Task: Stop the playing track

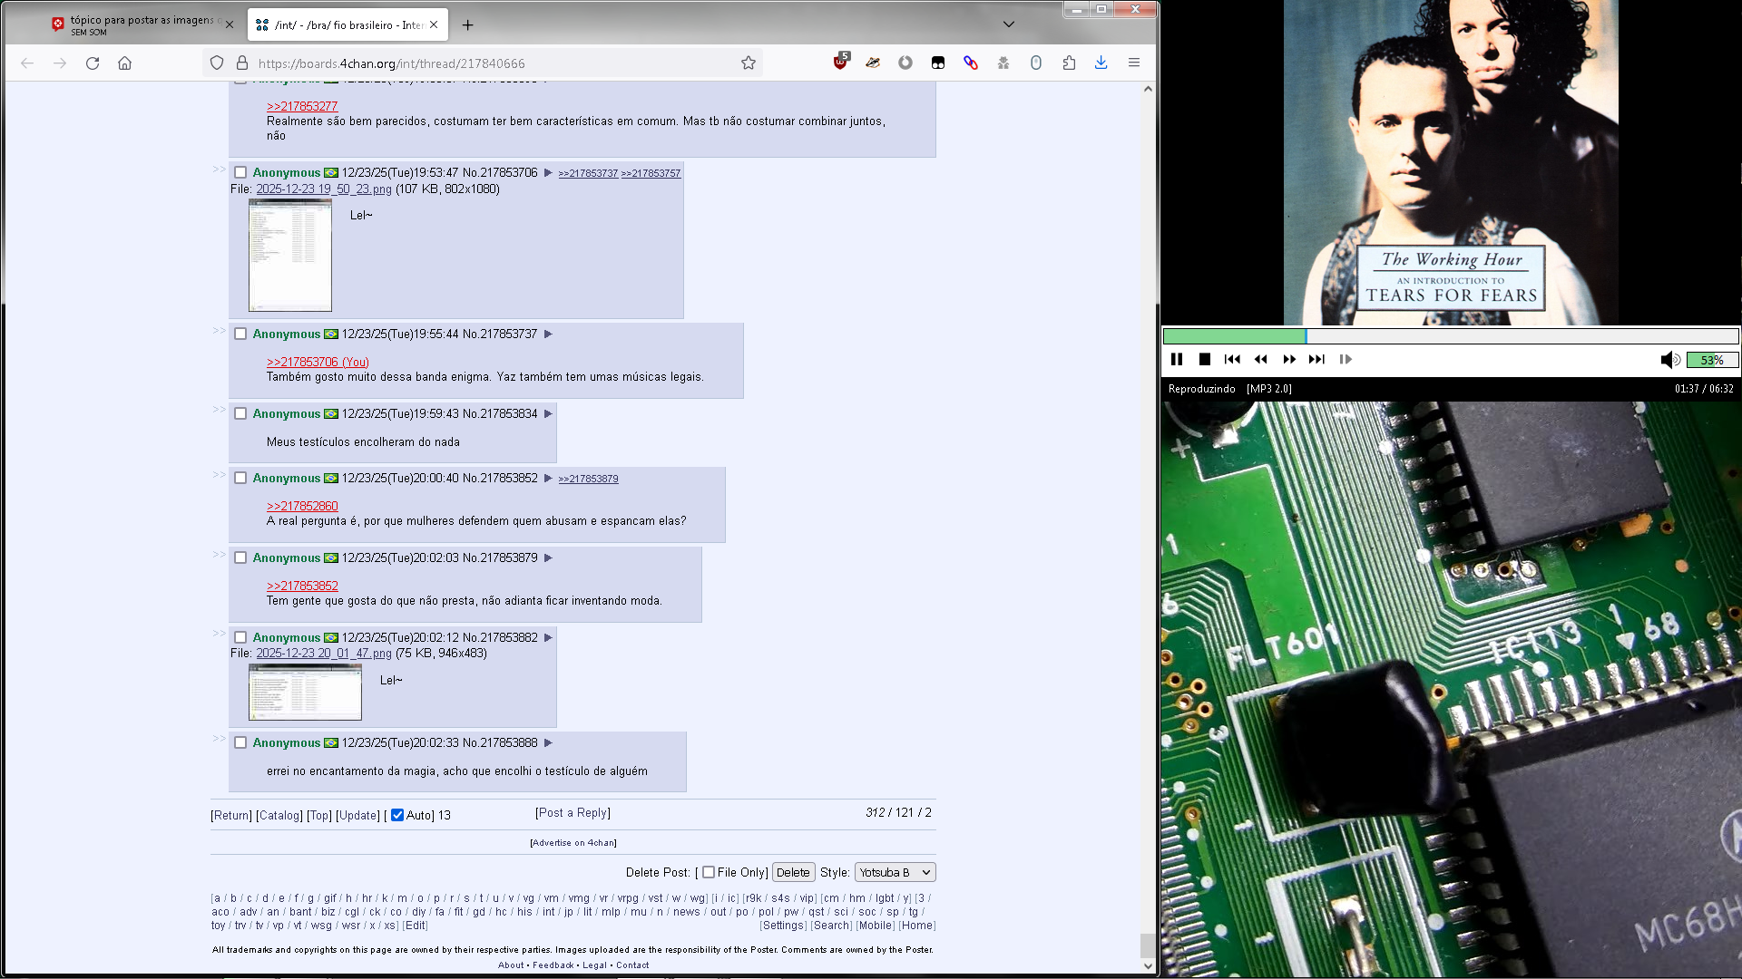Action: (1205, 360)
